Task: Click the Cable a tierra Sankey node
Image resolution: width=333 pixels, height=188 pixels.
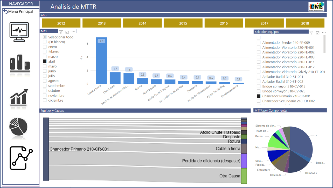Action: pyautogui.click(x=244, y=149)
